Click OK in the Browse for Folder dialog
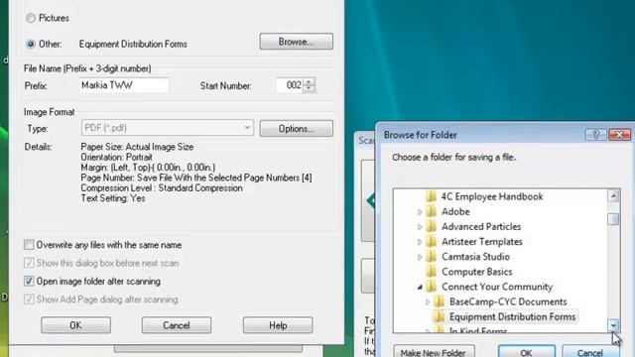Screen dimensions: 635x357 526,352
